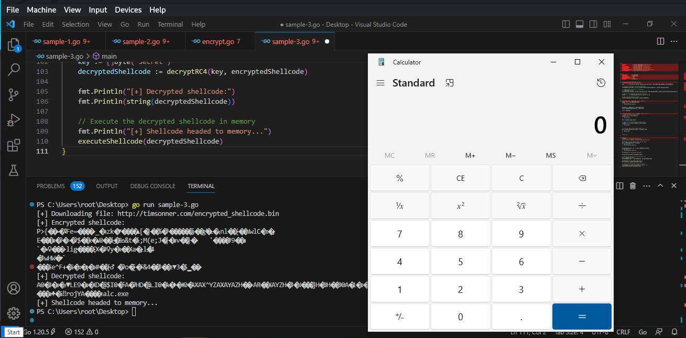Toggle the plus/minus sign key

(400, 317)
